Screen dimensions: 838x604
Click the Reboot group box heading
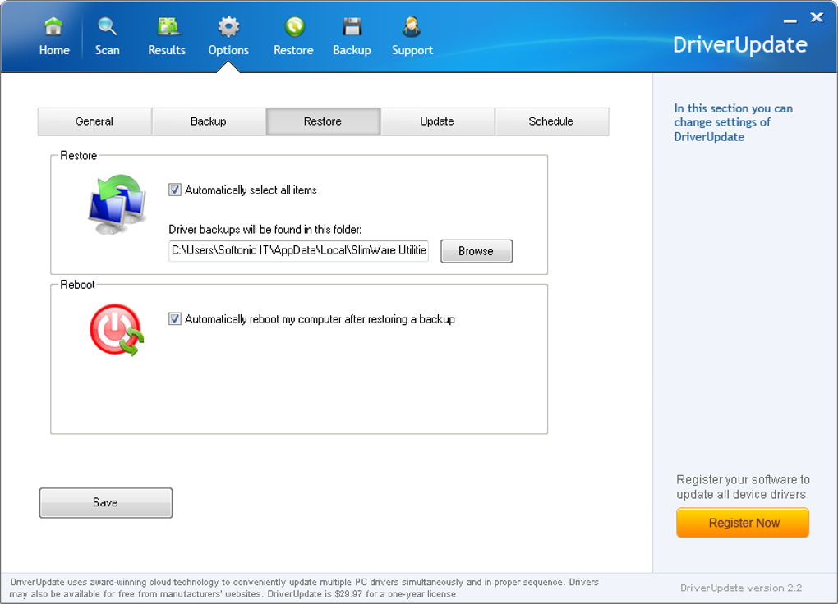pyautogui.click(x=77, y=285)
